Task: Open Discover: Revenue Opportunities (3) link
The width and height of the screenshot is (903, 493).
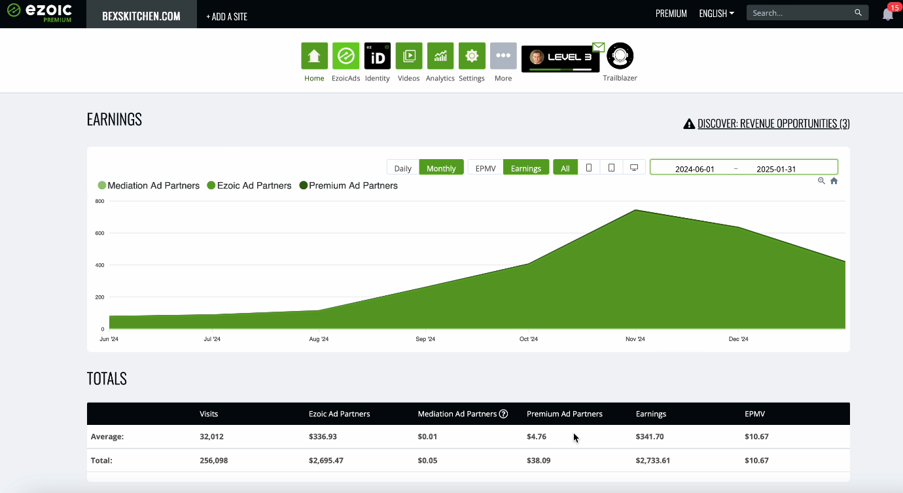Action: point(773,124)
